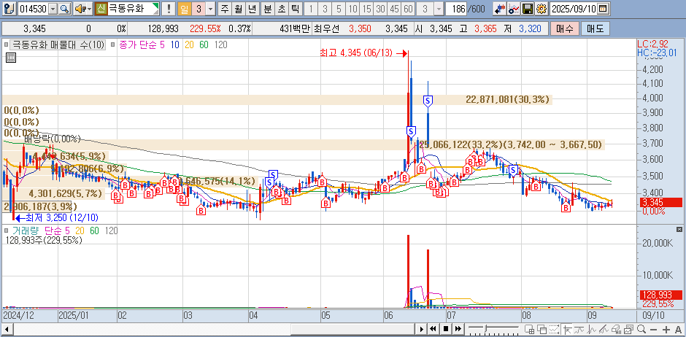Click the exclamation mark info button
The image size is (686, 337).
(x=169, y=8)
